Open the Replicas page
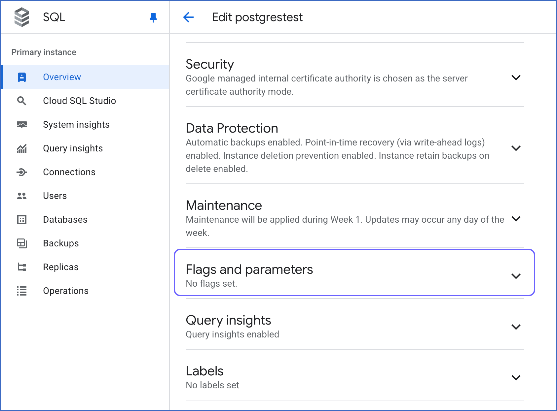Viewport: 557px width, 411px height. [x=85, y=267]
